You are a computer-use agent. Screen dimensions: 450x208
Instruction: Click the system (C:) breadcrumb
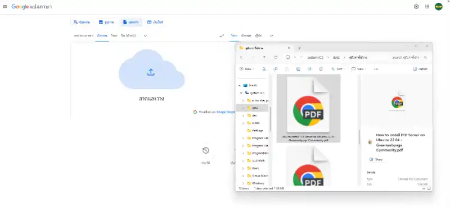(315, 58)
